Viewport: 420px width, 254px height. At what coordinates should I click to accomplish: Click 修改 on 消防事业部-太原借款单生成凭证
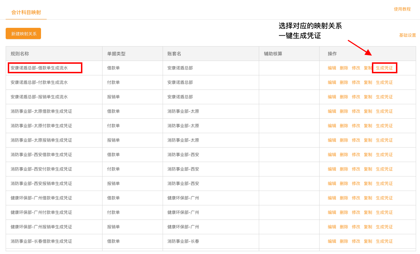point(356,111)
